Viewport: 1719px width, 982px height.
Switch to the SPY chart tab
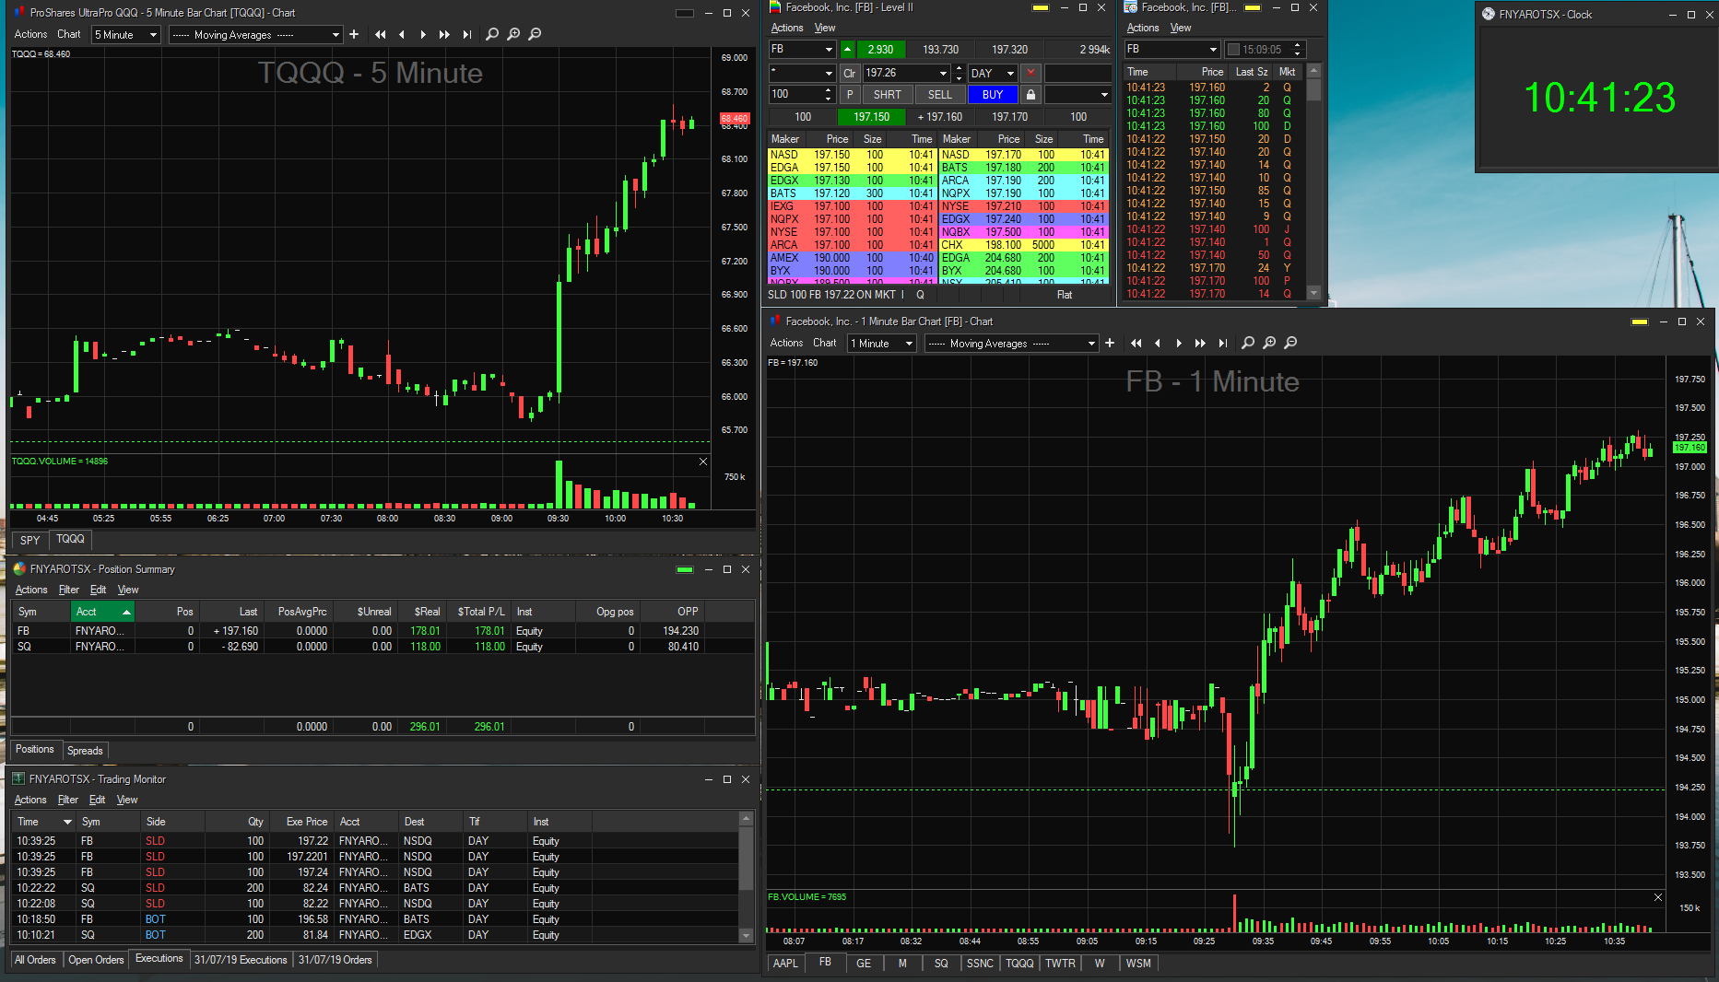point(30,541)
